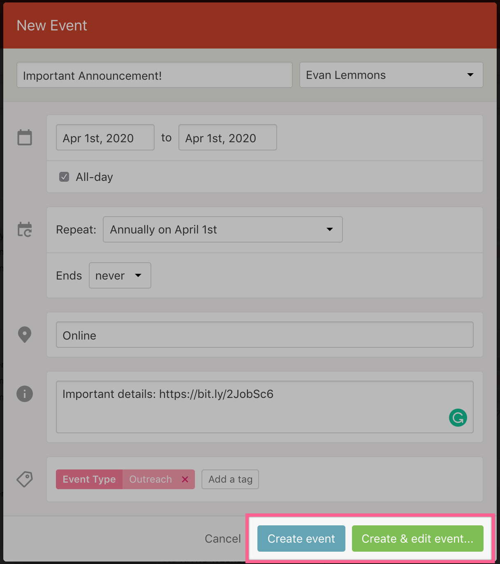Select the end date field
This screenshot has width=500, height=564.
coord(227,138)
